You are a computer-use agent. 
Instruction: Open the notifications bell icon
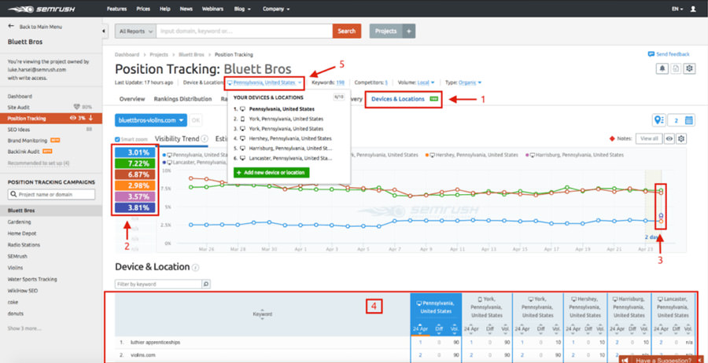tap(662, 68)
